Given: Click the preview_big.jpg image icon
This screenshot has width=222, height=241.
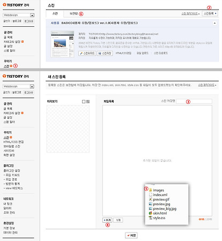Looking at the screenshot, I should tap(150, 208).
